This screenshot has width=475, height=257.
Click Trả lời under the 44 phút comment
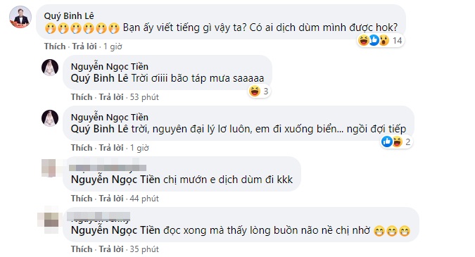point(111,198)
